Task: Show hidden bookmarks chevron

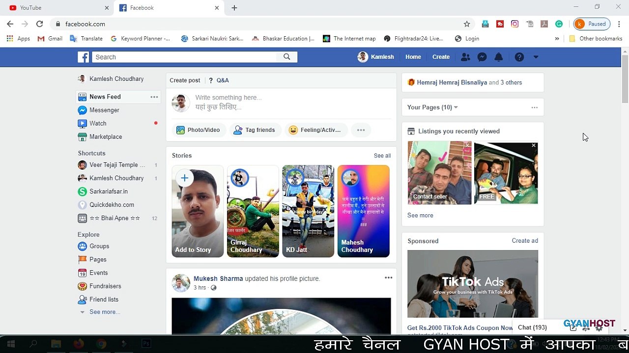Action: pyautogui.click(x=557, y=38)
